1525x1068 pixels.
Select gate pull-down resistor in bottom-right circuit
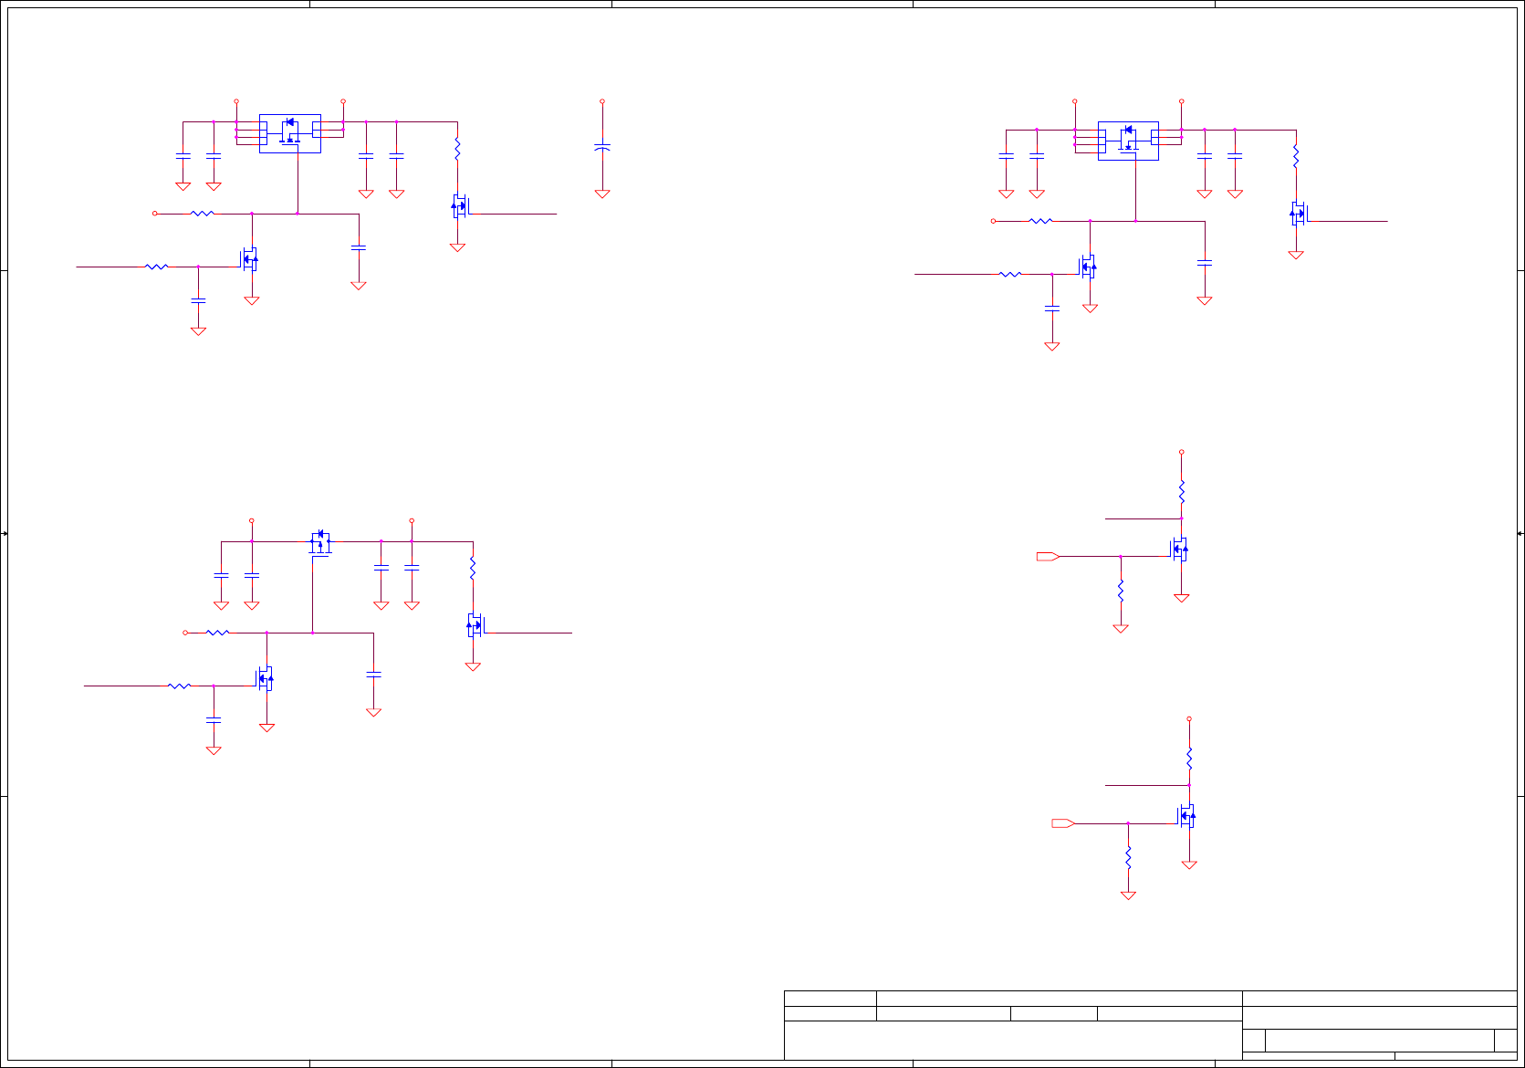[x=1128, y=857]
